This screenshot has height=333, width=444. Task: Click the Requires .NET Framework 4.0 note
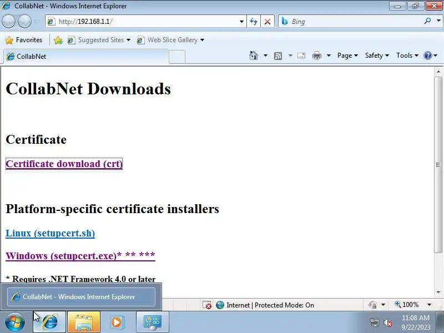point(80,279)
